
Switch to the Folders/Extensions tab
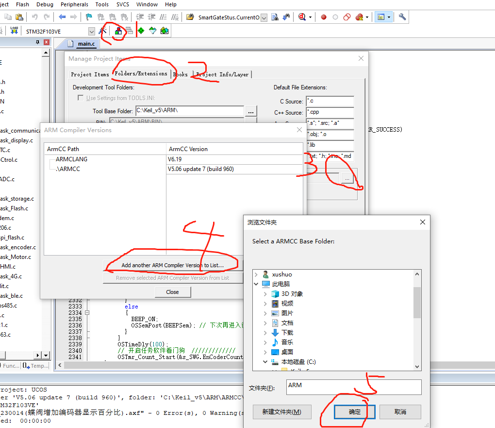(x=141, y=73)
